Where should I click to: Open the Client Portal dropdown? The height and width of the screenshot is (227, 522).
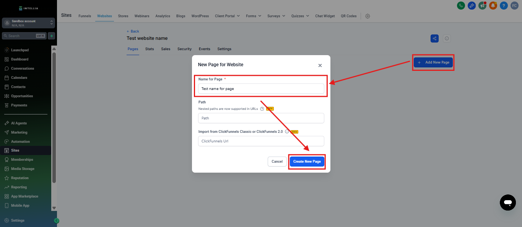point(227,16)
